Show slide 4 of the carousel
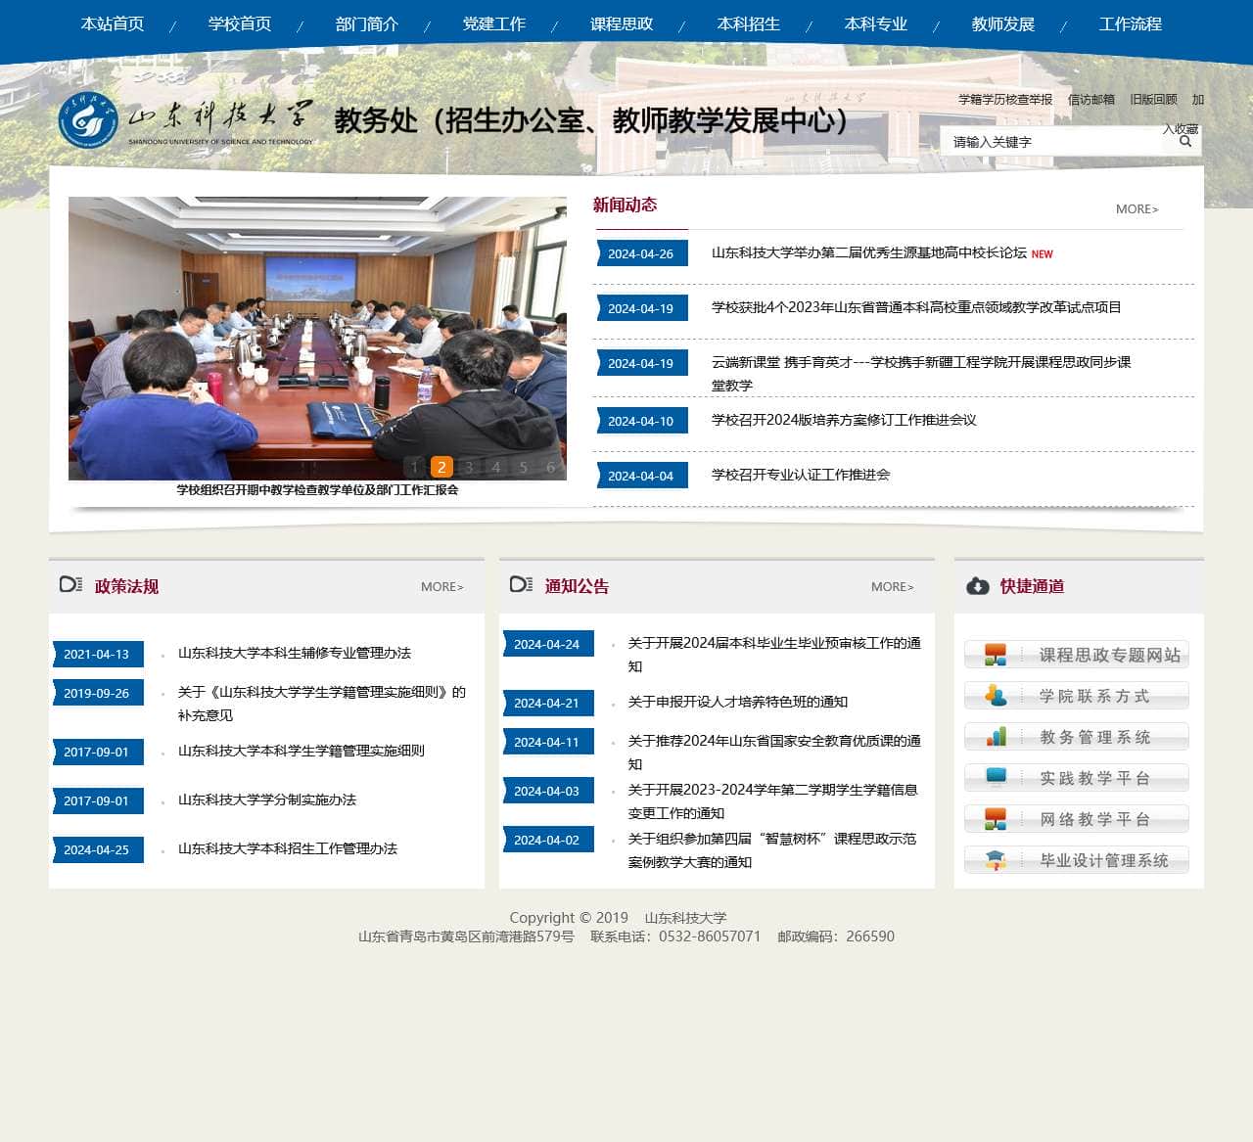 (496, 467)
